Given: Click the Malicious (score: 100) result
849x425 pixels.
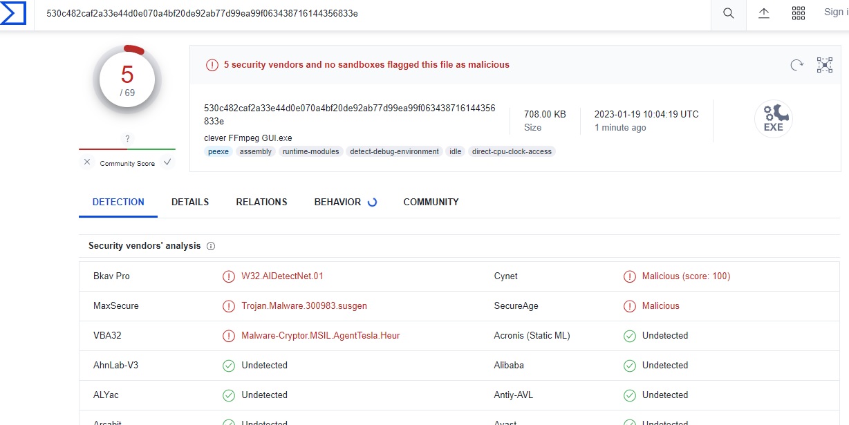Looking at the screenshot, I should pos(686,276).
